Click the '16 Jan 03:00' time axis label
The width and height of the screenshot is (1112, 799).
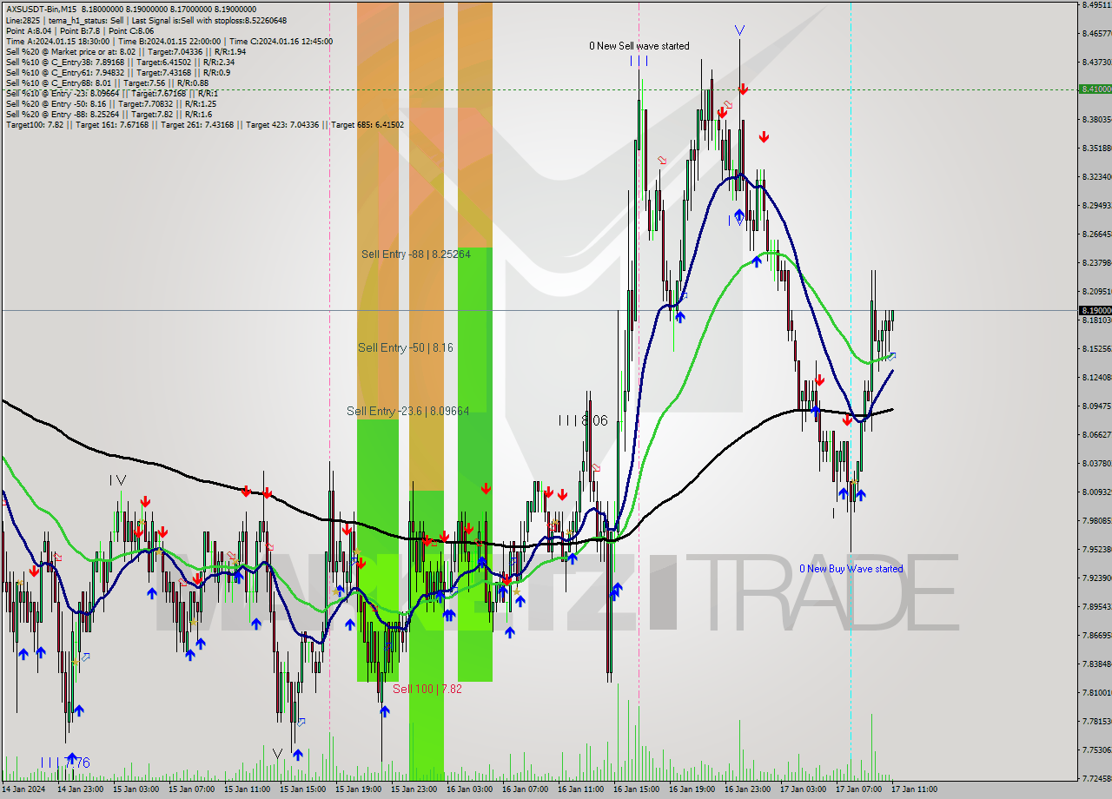468,789
